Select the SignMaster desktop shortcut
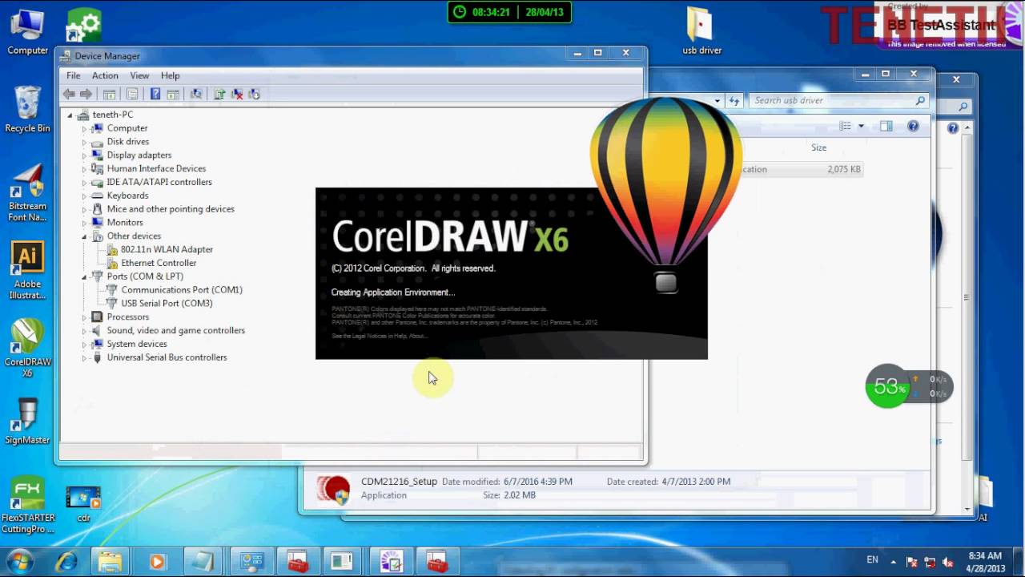The image size is (1025, 577). coord(27,421)
